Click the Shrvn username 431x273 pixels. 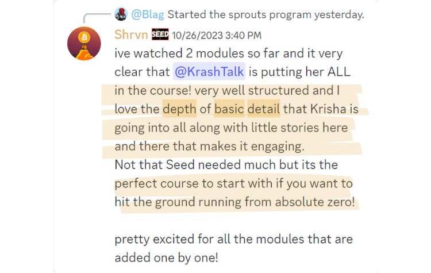(x=131, y=34)
